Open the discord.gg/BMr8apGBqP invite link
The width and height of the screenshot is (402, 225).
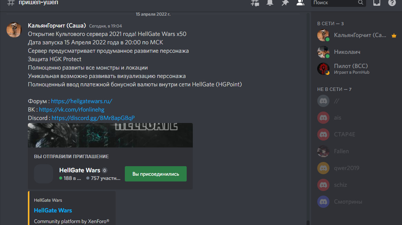click(93, 118)
